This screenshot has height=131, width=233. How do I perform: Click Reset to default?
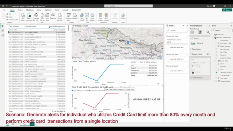tap(197, 78)
